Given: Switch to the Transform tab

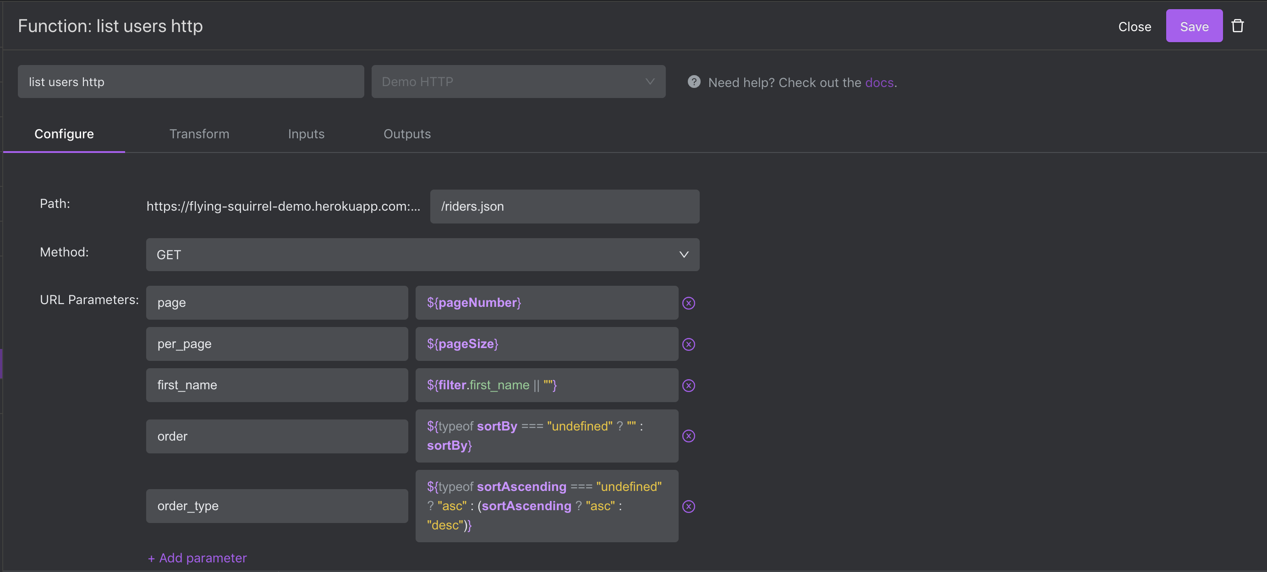Looking at the screenshot, I should (x=199, y=134).
